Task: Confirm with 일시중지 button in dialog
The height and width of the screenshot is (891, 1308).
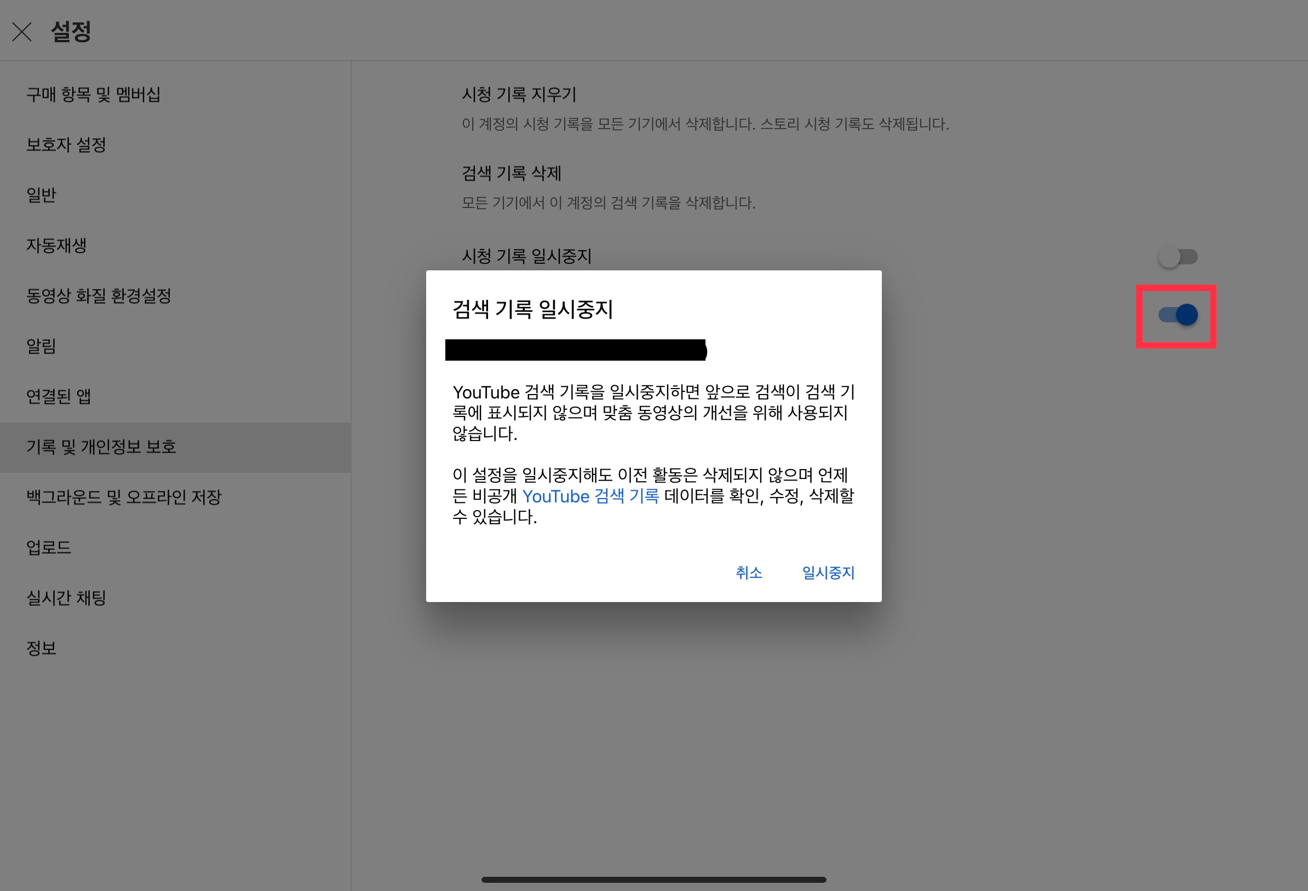Action: [828, 572]
